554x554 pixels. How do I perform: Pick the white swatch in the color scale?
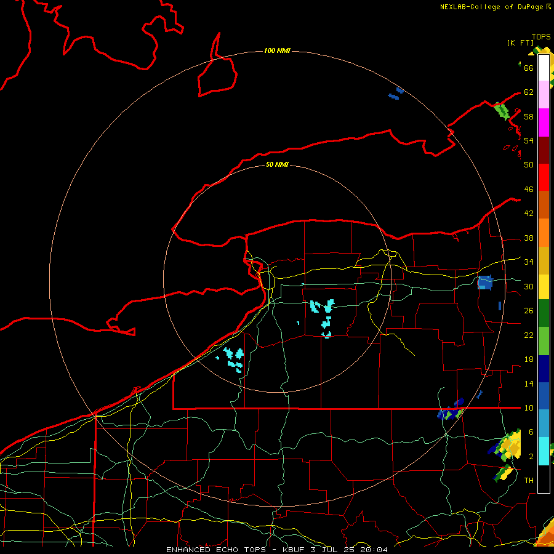[x=544, y=68]
